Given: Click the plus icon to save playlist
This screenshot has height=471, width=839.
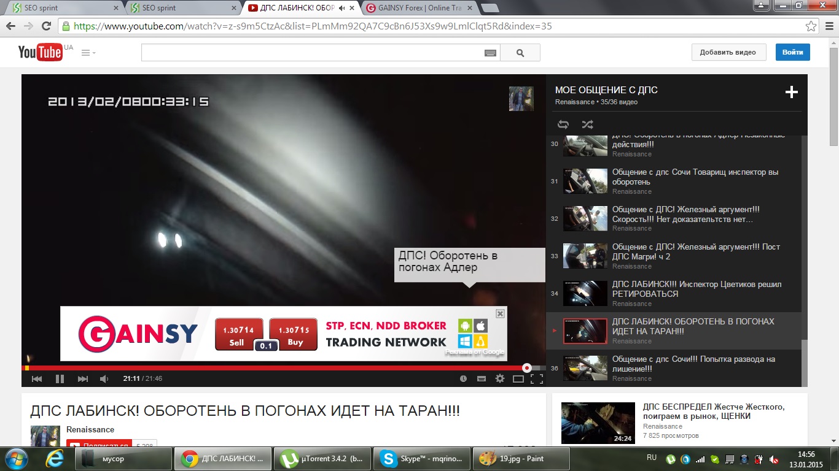Looking at the screenshot, I should point(792,93).
